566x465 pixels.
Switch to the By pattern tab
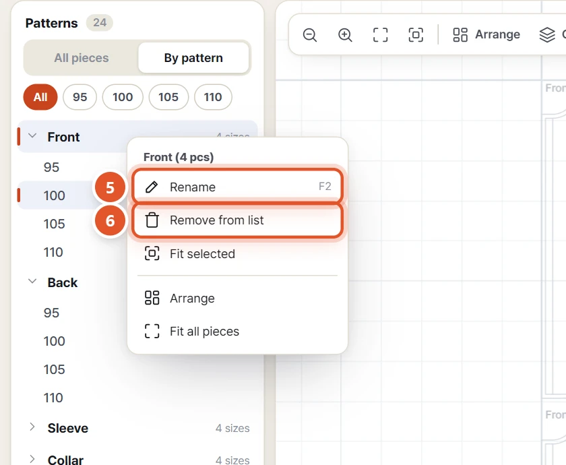(x=193, y=58)
